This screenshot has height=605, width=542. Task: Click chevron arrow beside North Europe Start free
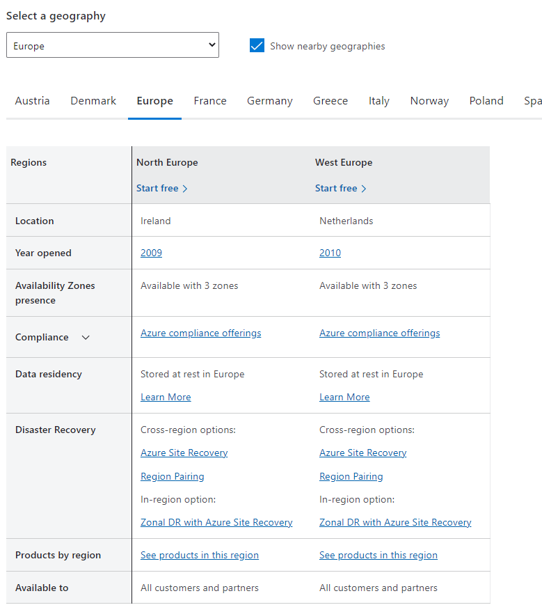(185, 189)
